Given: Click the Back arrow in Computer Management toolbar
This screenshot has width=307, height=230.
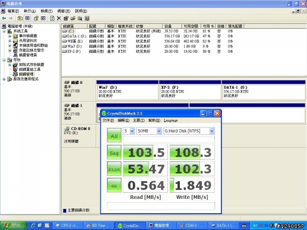Looking at the screenshot, I should 4,18.
